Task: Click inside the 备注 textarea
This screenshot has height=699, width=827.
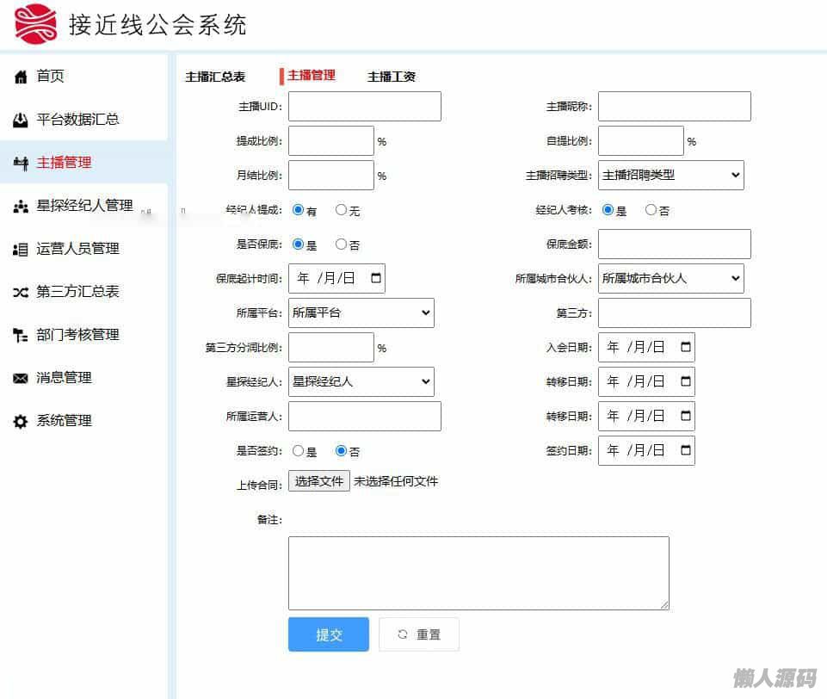Action: click(478, 573)
